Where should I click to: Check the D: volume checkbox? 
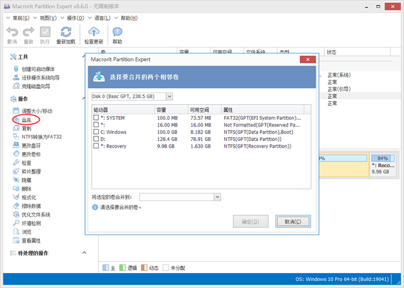(96, 138)
